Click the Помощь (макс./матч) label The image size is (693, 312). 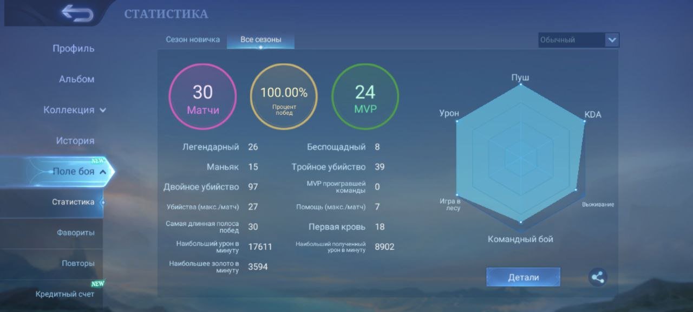click(x=331, y=207)
